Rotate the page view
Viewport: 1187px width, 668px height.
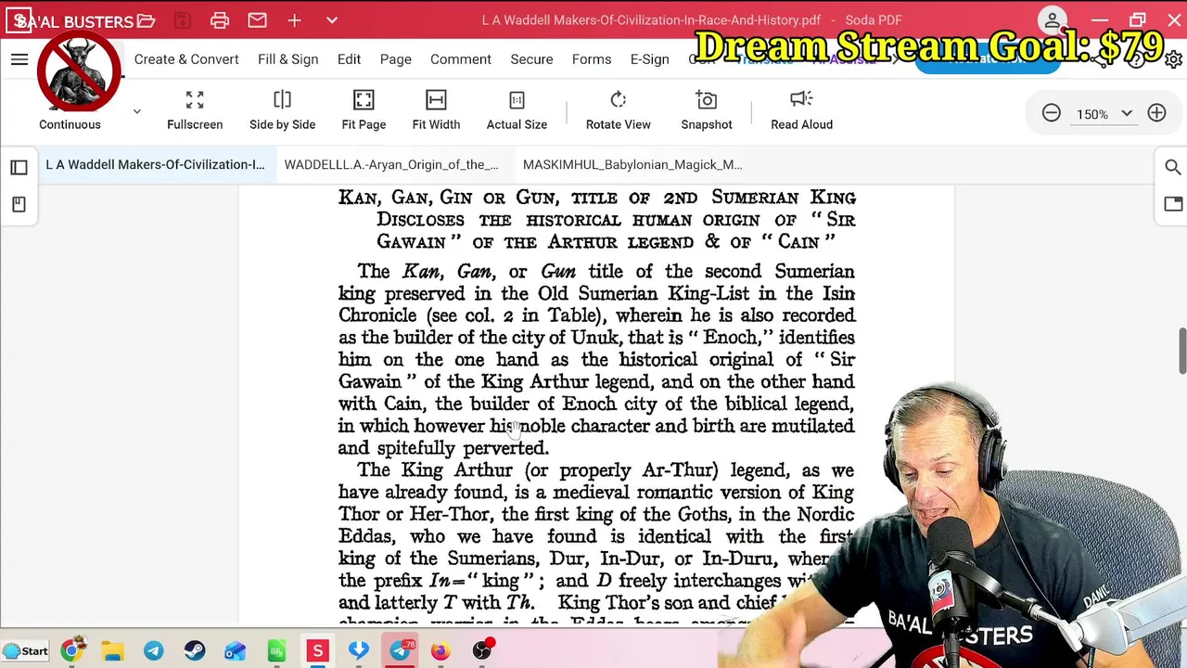point(619,109)
